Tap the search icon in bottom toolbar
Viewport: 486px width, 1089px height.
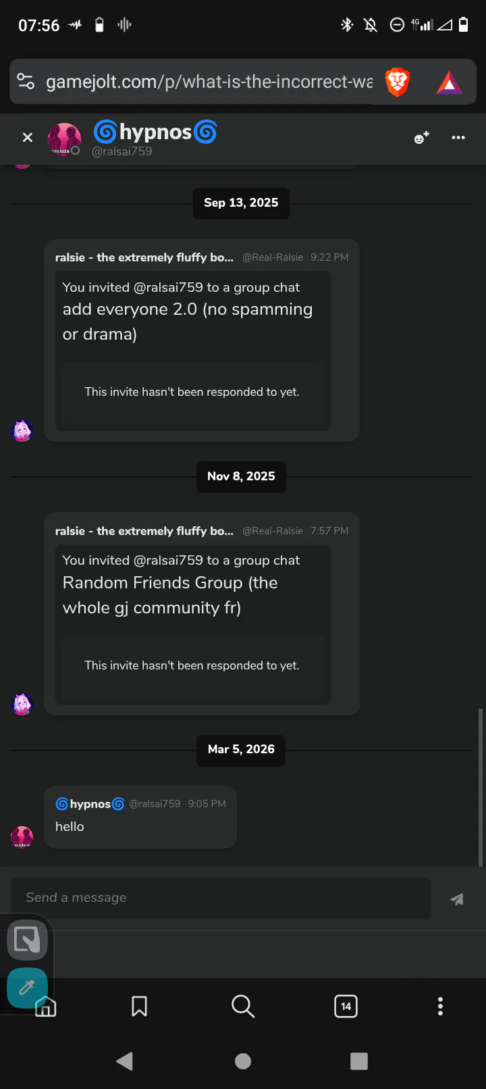coord(242,1006)
